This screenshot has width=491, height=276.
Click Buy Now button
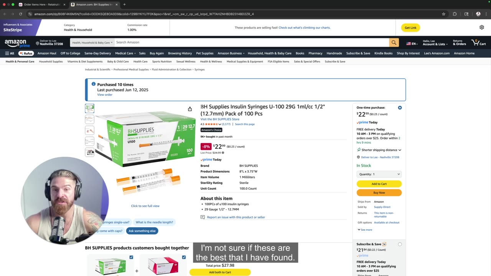click(x=379, y=192)
